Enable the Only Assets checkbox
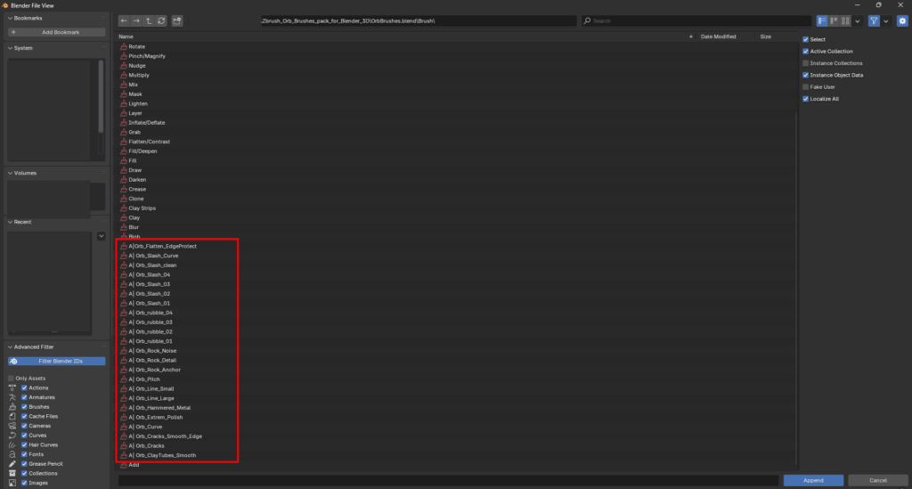Image resolution: width=912 pixels, height=489 pixels. click(11, 379)
